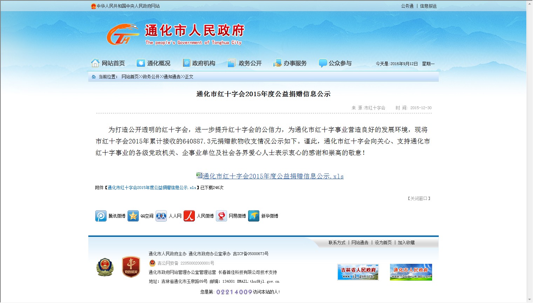Share to QQ空间 via star icon
The height and width of the screenshot is (303, 533).
click(133, 216)
